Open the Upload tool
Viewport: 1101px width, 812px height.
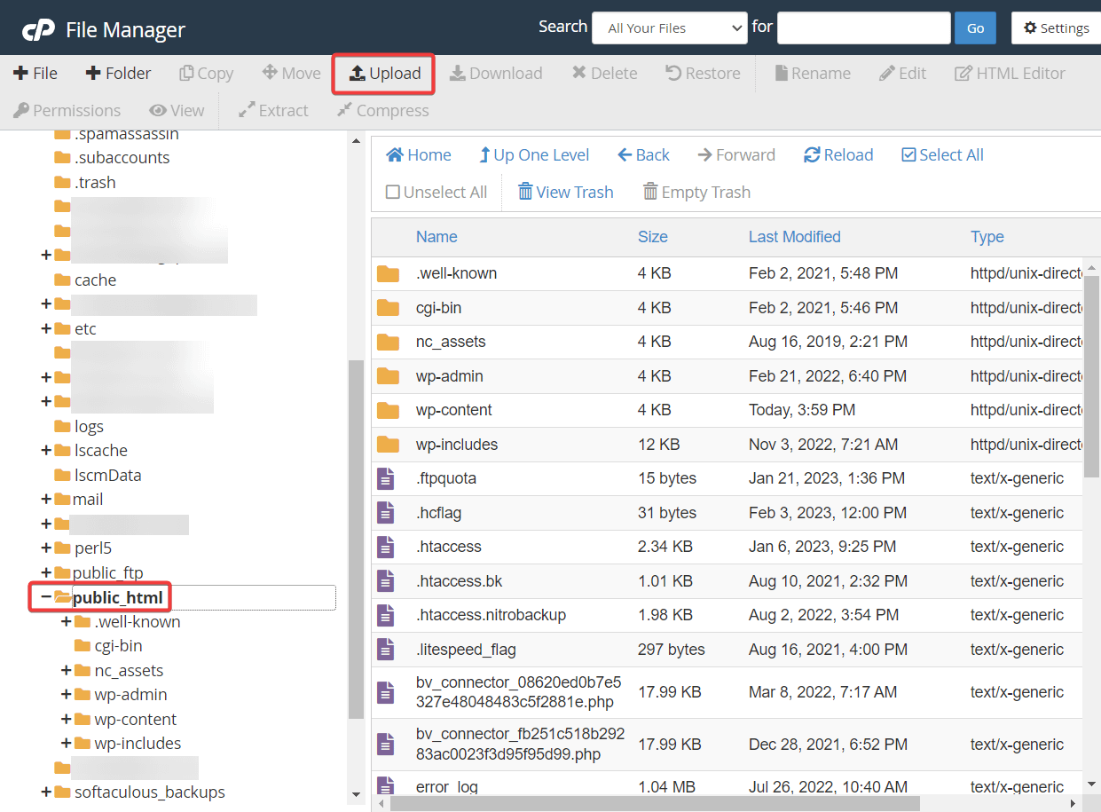(x=383, y=73)
